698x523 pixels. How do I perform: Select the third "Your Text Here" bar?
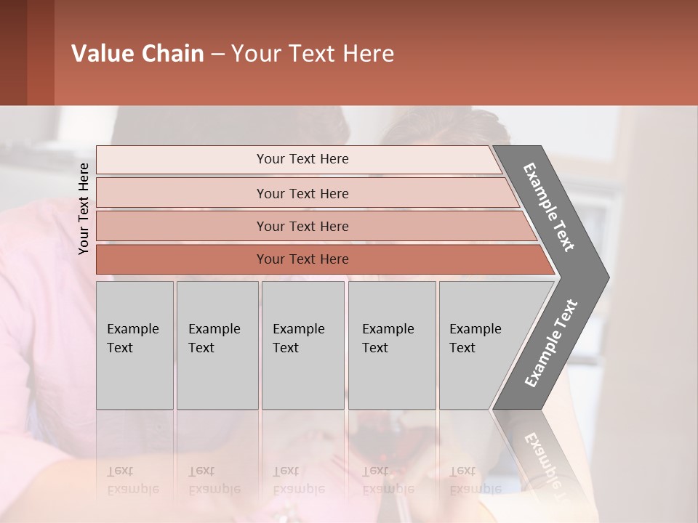(x=302, y=226)
